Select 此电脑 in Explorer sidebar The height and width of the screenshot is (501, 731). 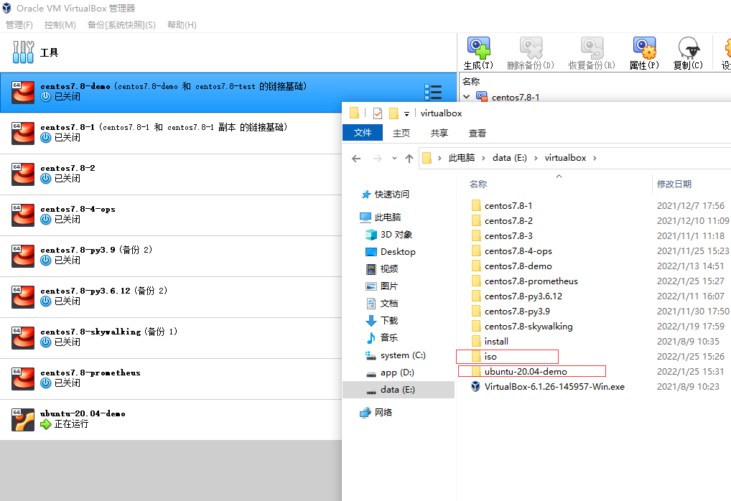pyautogui.click(x=388, y=217)
